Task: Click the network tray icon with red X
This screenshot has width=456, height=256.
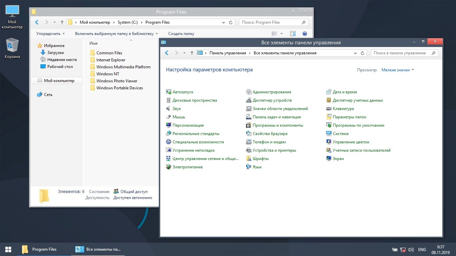Action: [x=403, y=250]
